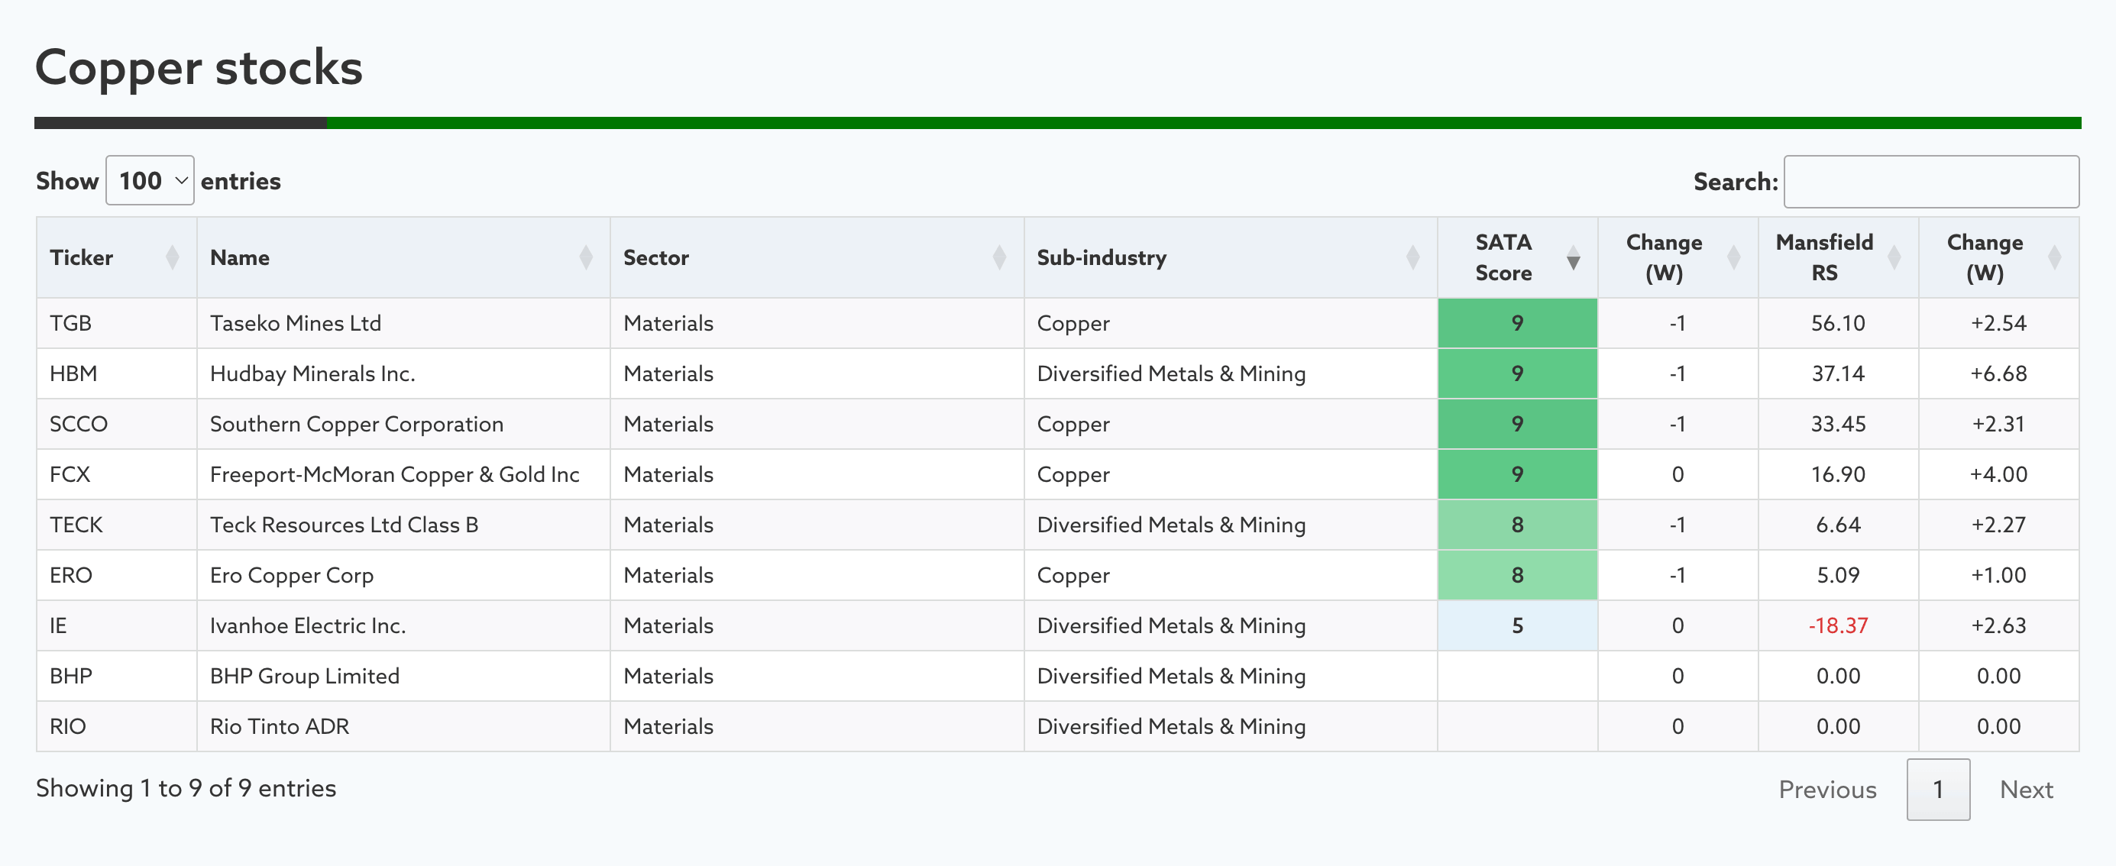Select the SCCO ticker cell
This screenshot has width=2116, height=866.
pos(117,425)
